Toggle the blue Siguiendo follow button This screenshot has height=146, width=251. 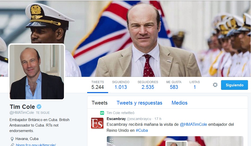(x=234, y=85)
